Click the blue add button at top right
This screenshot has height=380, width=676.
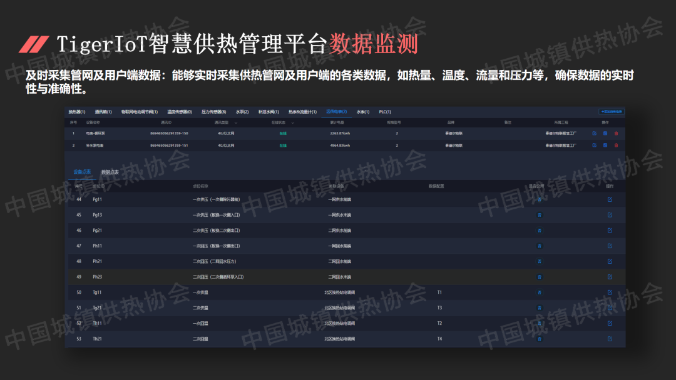[612, 112]
